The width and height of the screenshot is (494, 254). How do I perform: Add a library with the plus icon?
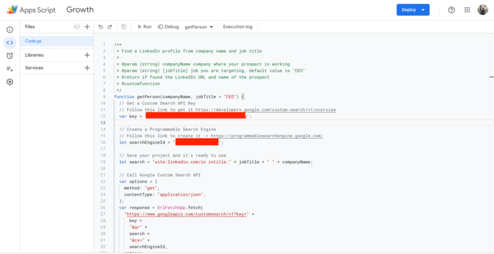point(87,55)
